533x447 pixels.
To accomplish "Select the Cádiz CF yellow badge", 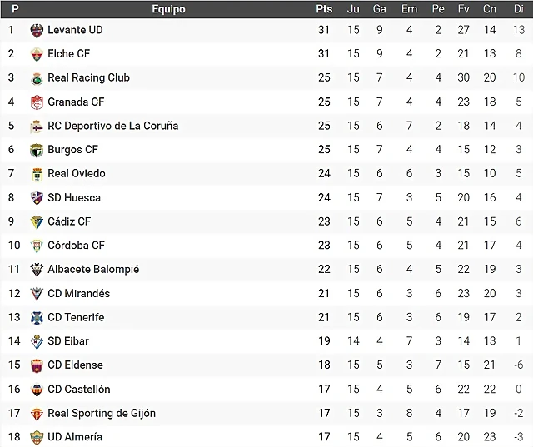I will tap(37, 222).
